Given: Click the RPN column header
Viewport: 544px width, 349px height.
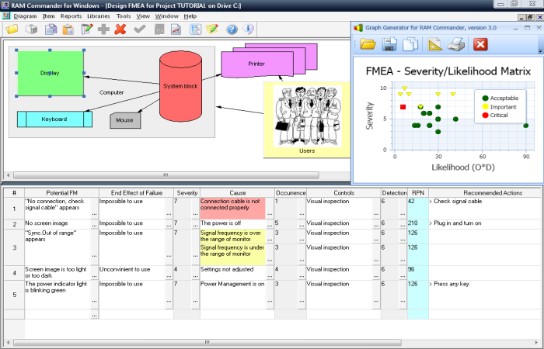Looking at the screenshot, I should 418,193.
